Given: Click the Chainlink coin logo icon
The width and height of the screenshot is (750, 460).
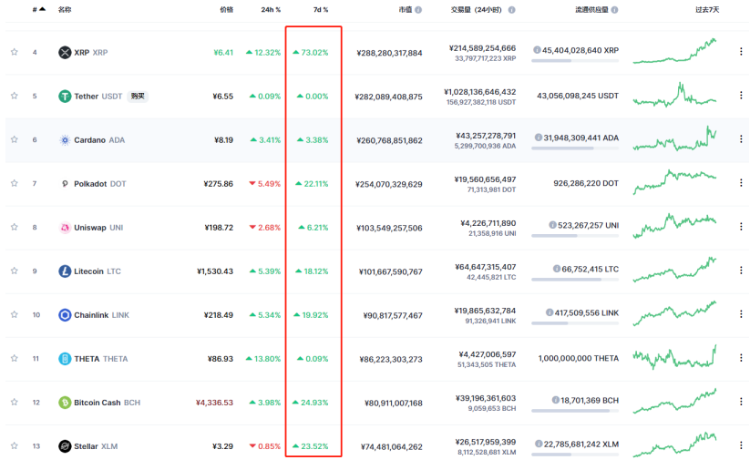Looking at the screenshot, I should pyautogui.click(x=65, y=315).
